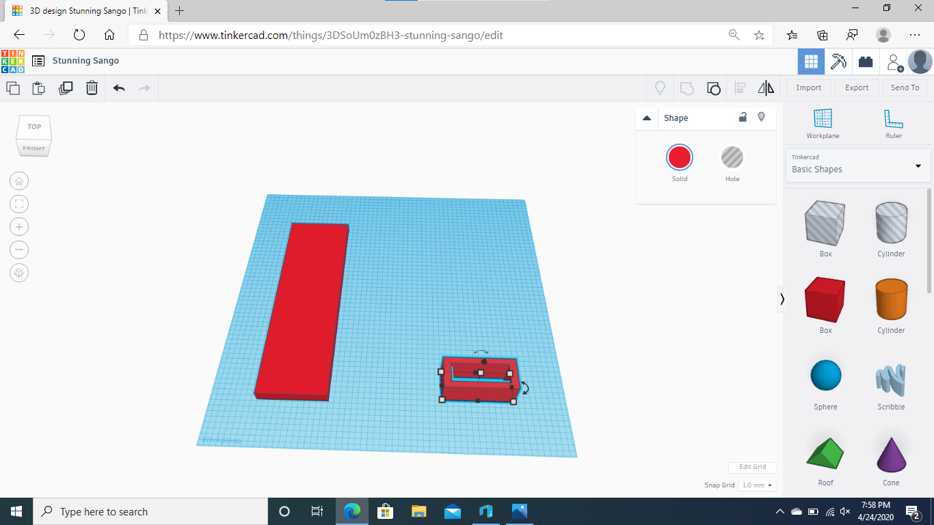Viewport: 934px width, 525px height.
Task: Open the Snap Grid 1.0 mm dropdown
Action: pos(757,485)
